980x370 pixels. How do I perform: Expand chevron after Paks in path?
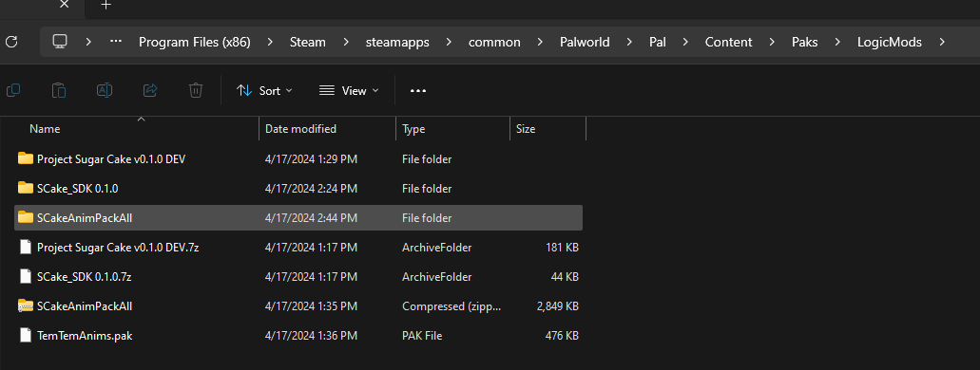[838, 42]
